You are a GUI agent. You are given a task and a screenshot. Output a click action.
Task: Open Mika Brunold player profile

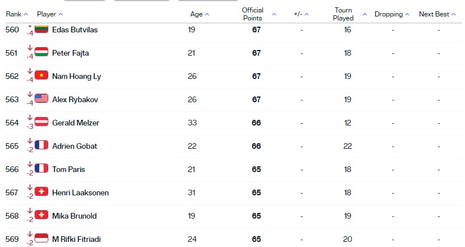(74, 216)
